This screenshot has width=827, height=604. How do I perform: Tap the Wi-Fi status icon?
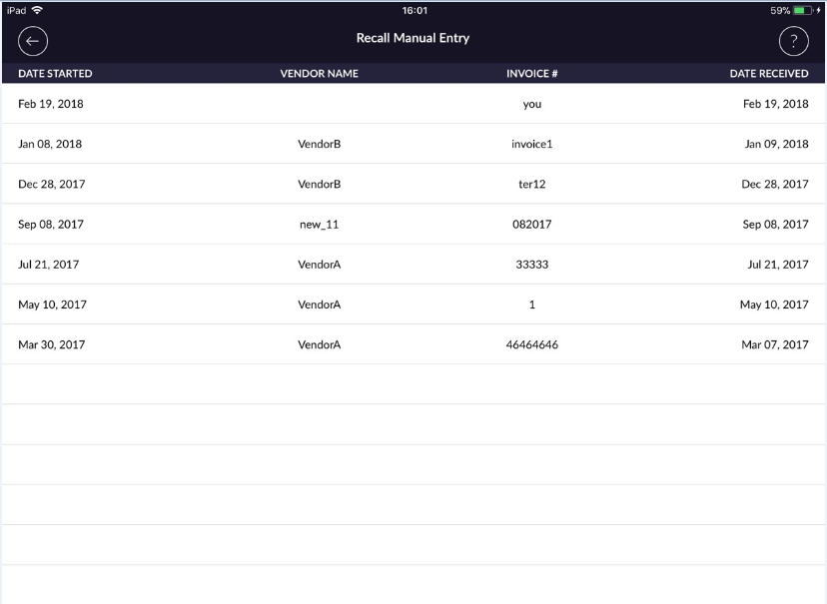coord(38,10)
